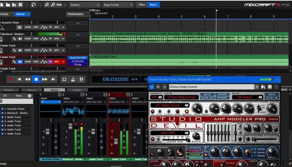Image resolution: width=292 pixels, height=167 pixels.
Task: Switch to the Library tab
Action: click(77, 90)
